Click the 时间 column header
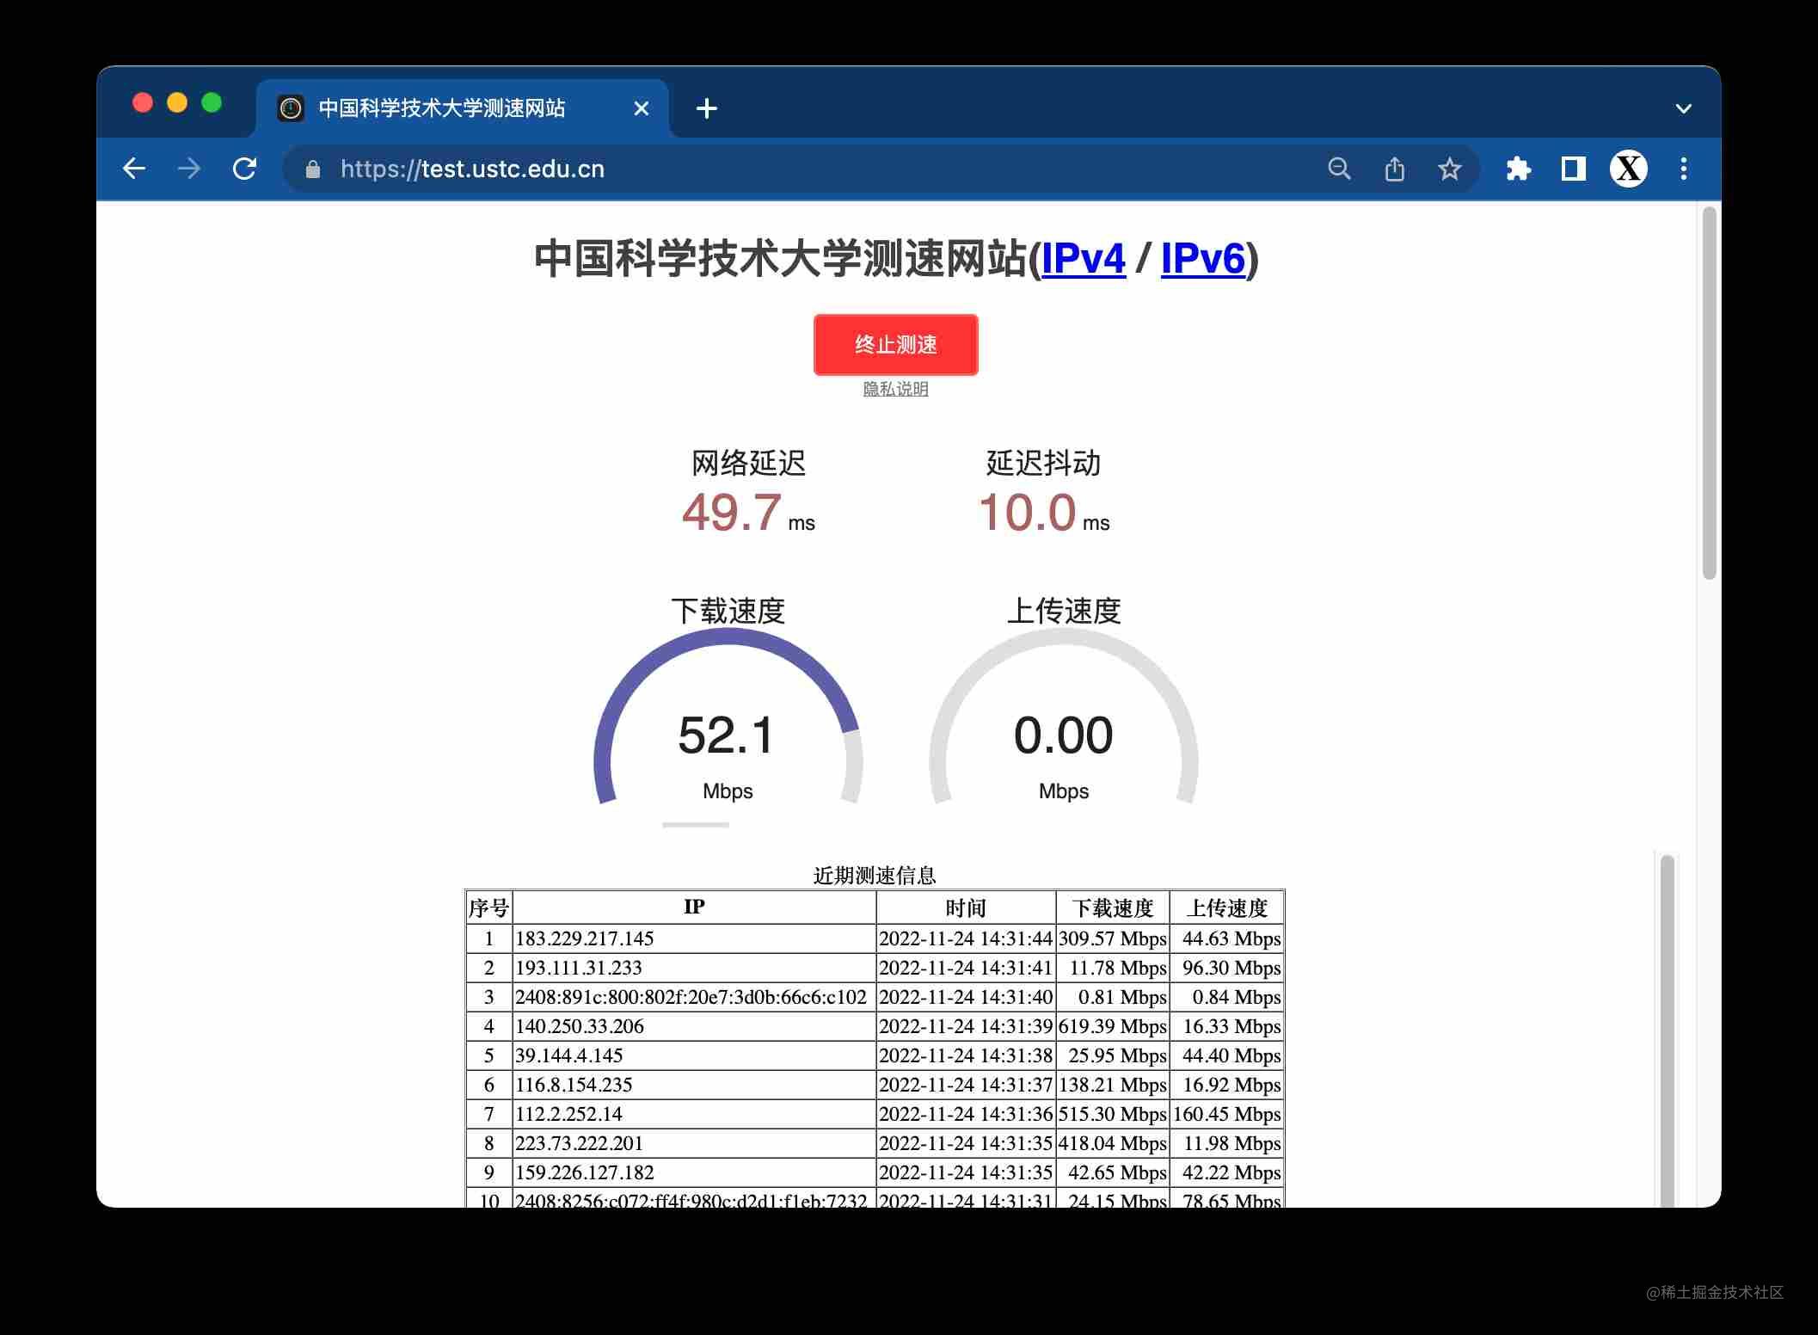Viewport: 1818px width, 1335px height. point(966,908)
